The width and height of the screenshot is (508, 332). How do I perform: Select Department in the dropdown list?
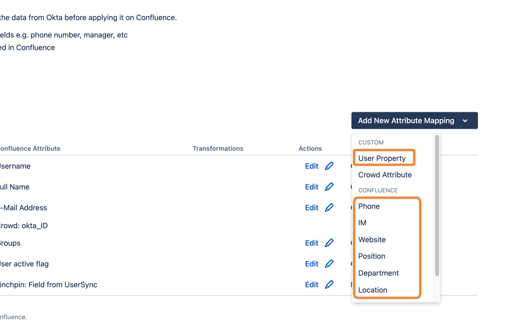pyautogui.click(x=379, y=273)
